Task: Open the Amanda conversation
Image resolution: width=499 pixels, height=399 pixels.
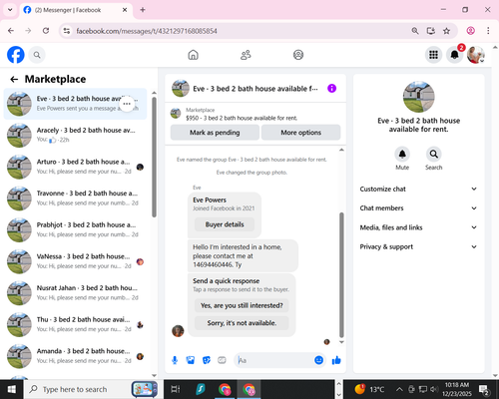Action: pos(75,356)
